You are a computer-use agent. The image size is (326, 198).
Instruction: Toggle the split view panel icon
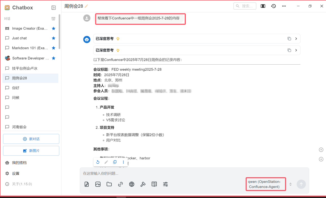[263, 6]
